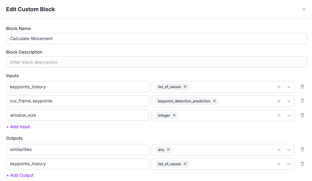Screen dimensions: 312x181
Task: Expand type dropdown for keypoints_history output
Action: 289,164
